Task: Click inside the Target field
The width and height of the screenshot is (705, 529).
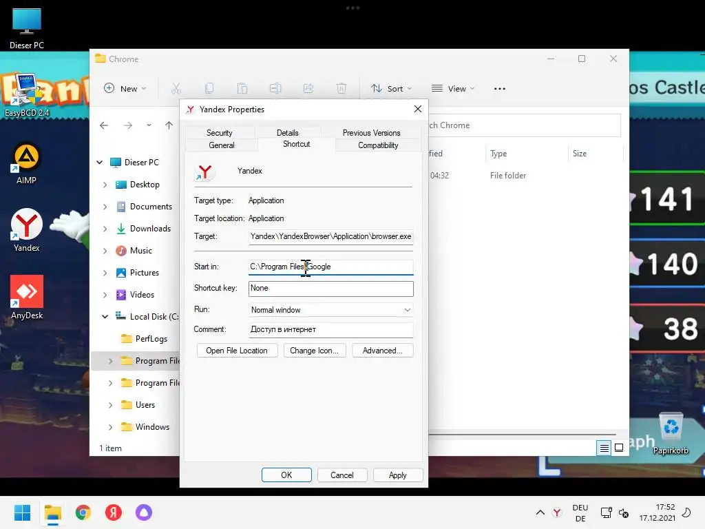Action: point(330,237)
